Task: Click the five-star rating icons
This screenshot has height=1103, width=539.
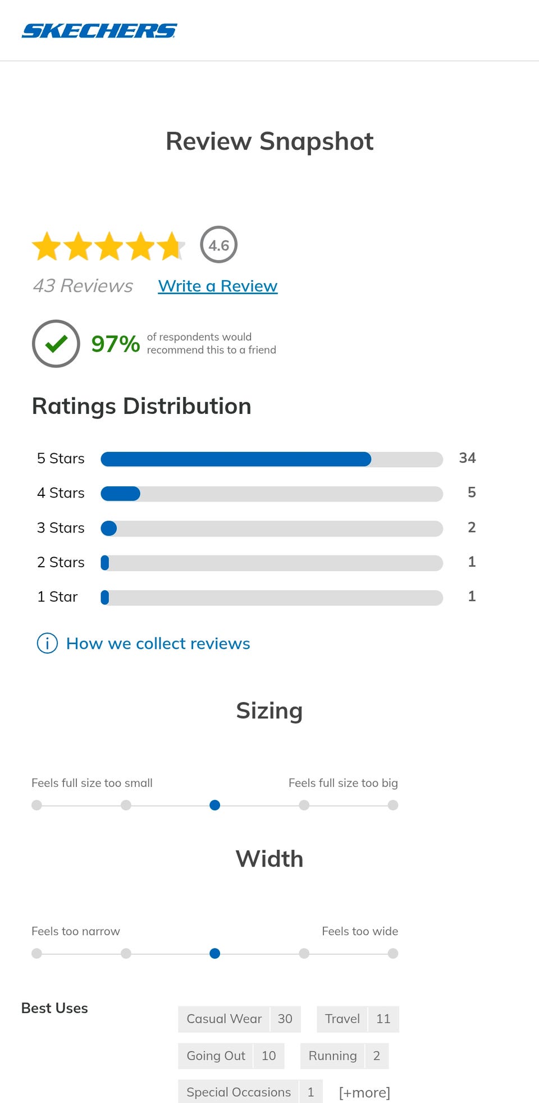Action: click(108, 246)
